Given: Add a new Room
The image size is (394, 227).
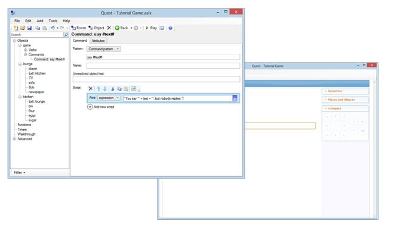Looking at the screenshot, I should (78, 28).
